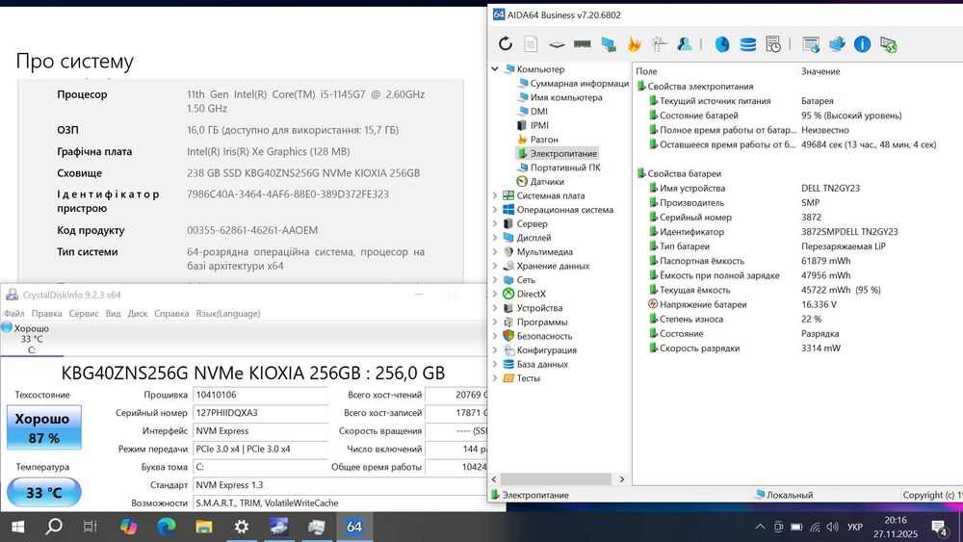Click the serial number field 127PHIIDQXA3
This screenshot has width=963, height=542.
click(x=260, y=412)
